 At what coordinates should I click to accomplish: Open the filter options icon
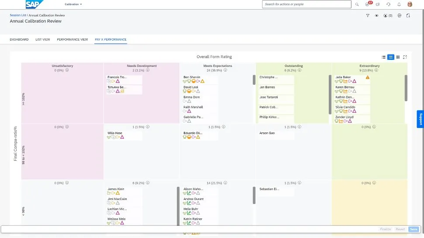pyautogui.click(x=367, y=15)
